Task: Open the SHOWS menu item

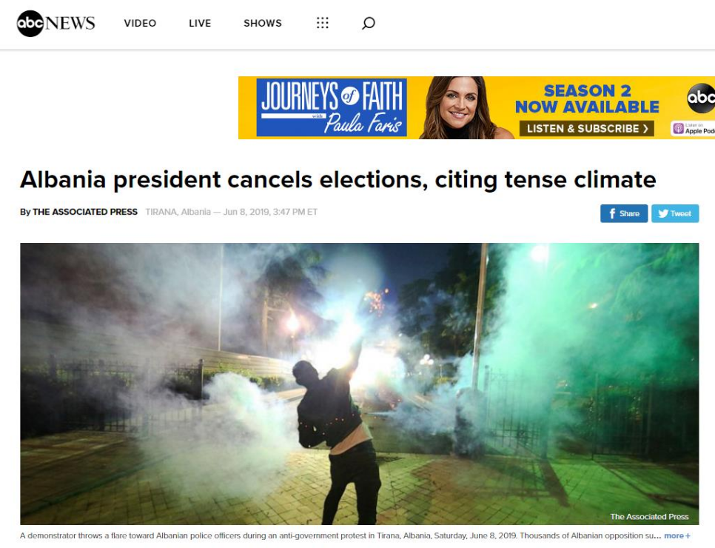Action: click(263, 23)
